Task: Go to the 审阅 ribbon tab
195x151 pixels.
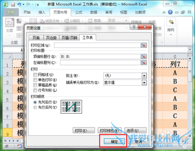Action: (109, 13)
